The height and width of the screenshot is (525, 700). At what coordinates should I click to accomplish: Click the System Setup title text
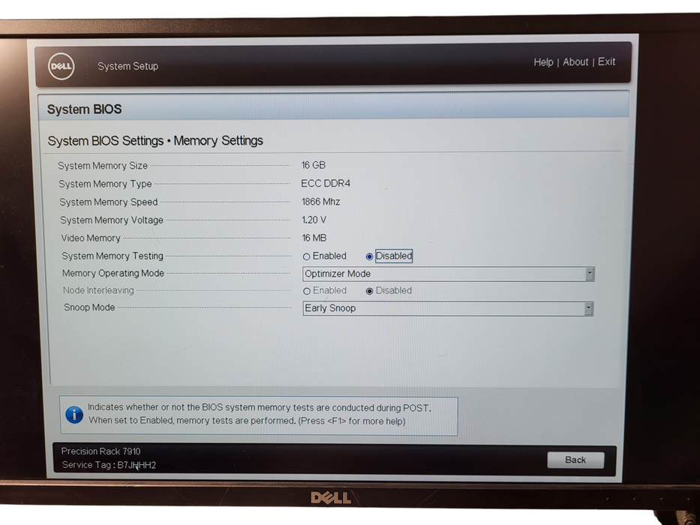(128, 66)
